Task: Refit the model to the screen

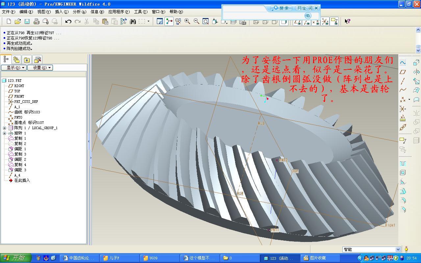Action: 206,21
